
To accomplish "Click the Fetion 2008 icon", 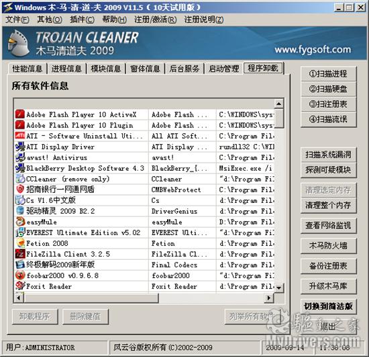I will pyautogui.click(x=20, y=243).
